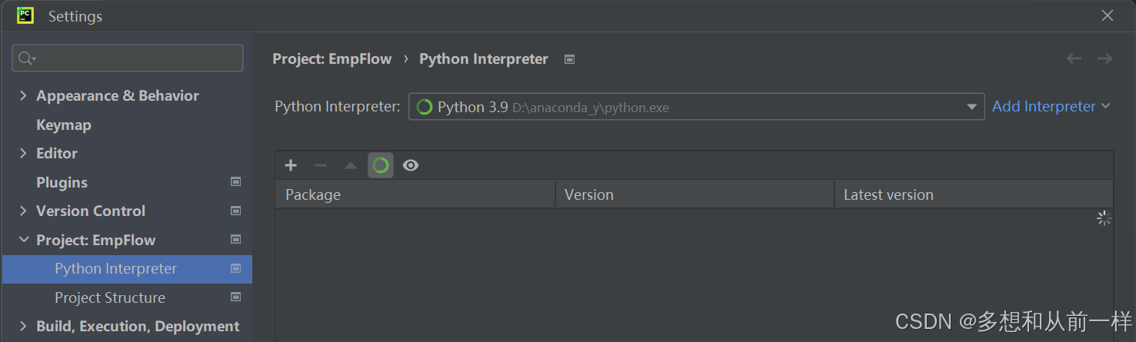1136x342 pixels.
Task: Expand Build, Execution, Deployment section
Action: click(x=22, y=326)
